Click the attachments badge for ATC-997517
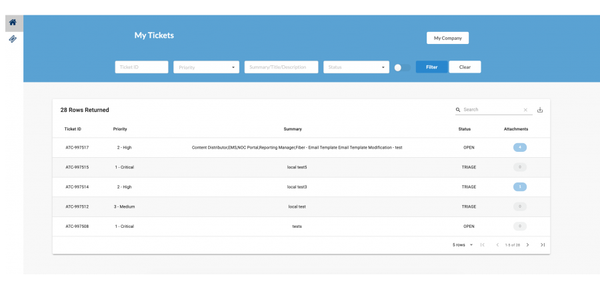Image resolution: width=600 pixels, height=287 pixels. click(x=520, y=147)
